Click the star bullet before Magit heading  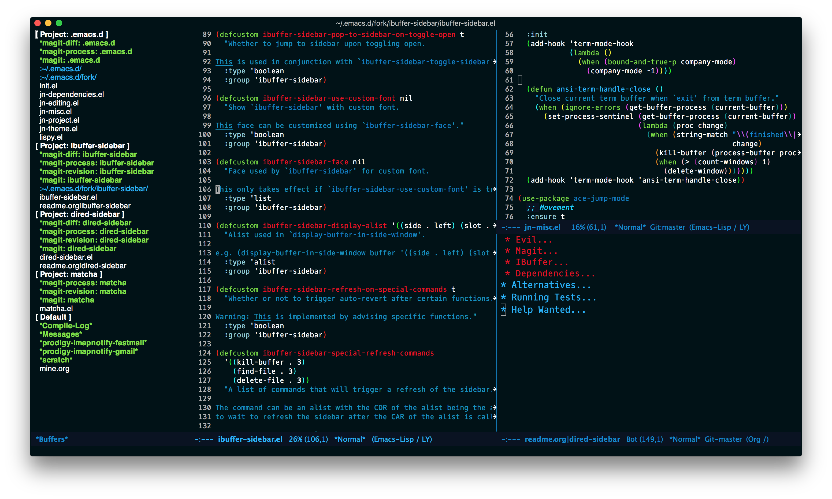point(507,251)
